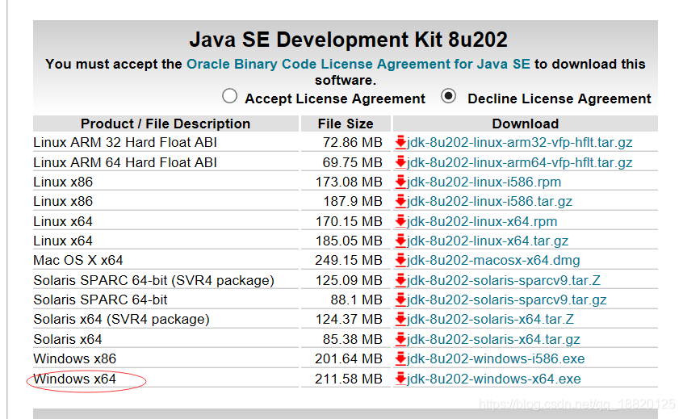Click the Java SE Development Kit 8u202 heading
The image size is (683, 419).
348,40
